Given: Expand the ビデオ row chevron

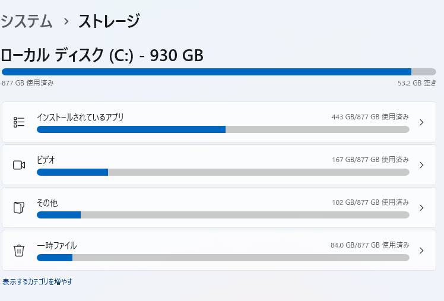Looking at the screenshot, I should click(421, 165).
